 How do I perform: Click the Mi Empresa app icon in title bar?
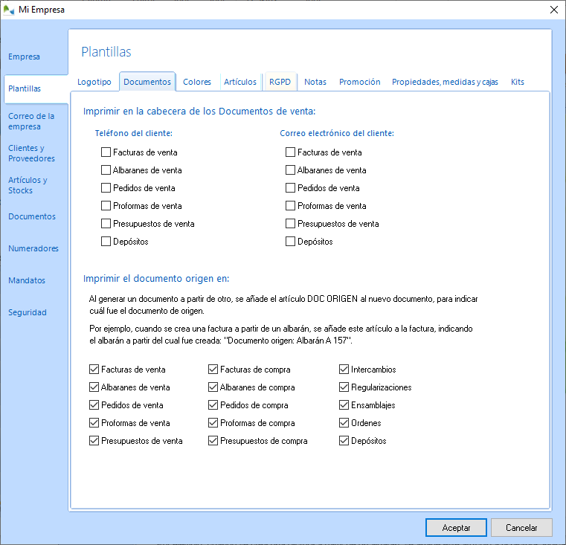pyautogui.click(x=9, y=10)
